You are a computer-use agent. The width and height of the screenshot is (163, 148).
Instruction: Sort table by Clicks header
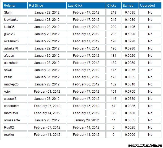pos(112,6)
